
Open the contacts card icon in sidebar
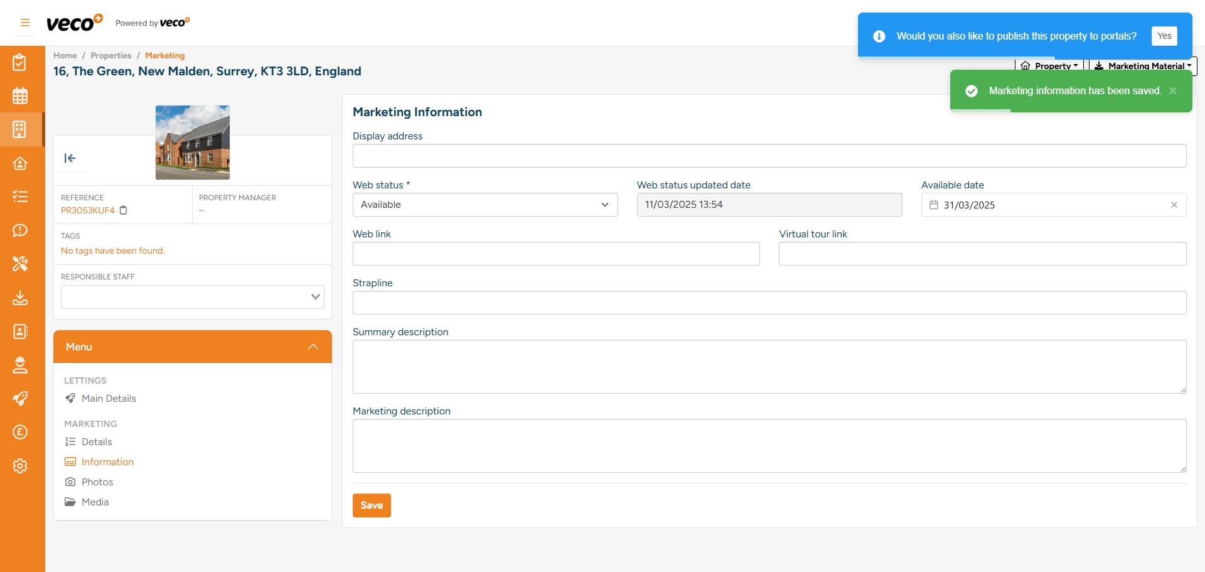tap(21, 332)
